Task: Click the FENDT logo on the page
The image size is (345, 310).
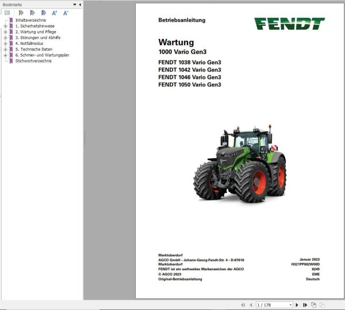Action: pos(289,24)
